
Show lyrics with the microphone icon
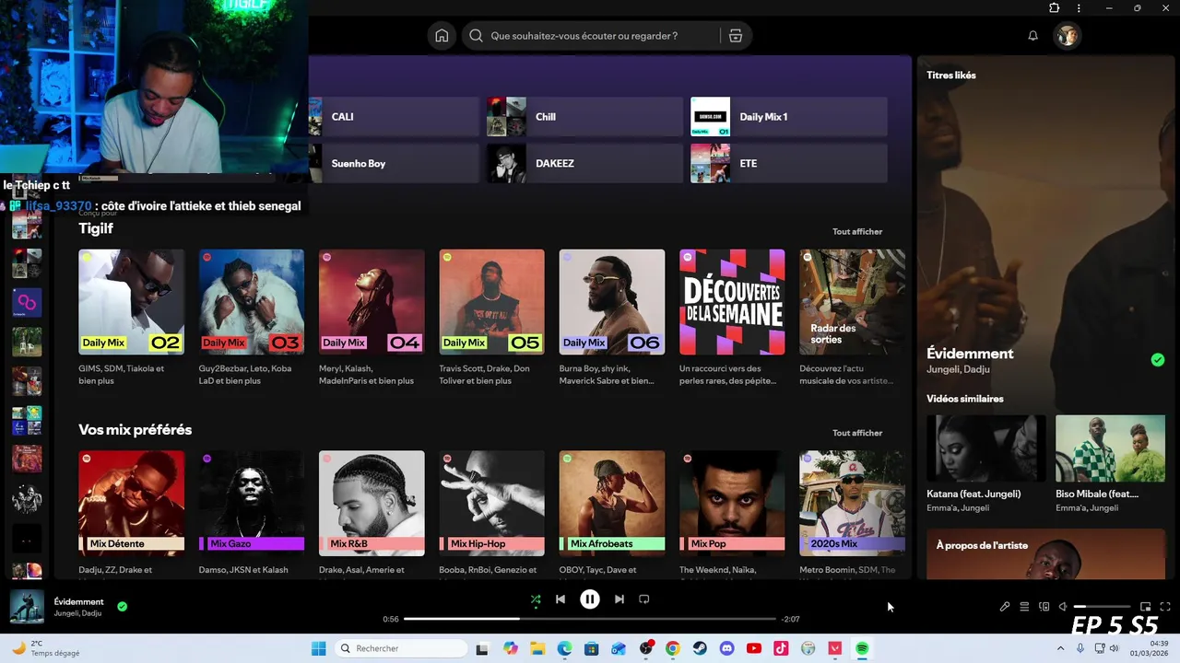(1005, 607)
